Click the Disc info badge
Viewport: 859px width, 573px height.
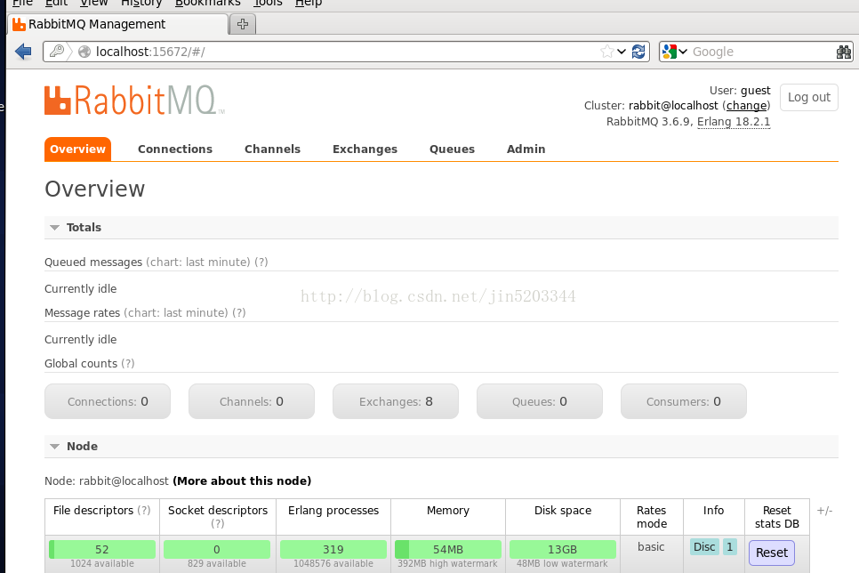tap(704, 546)
